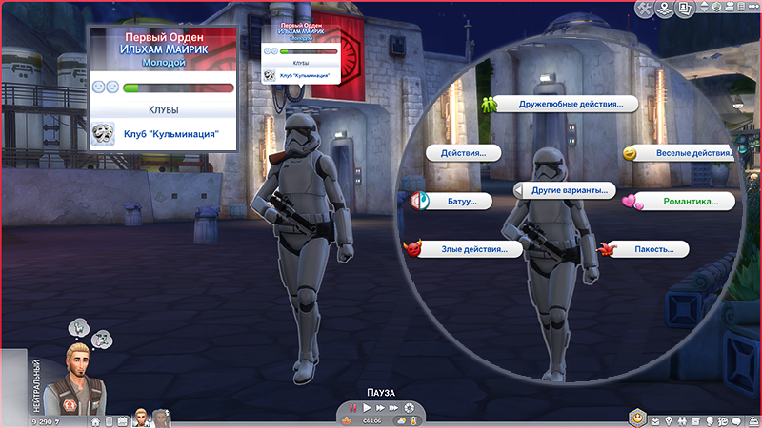Open the relationships panel icon
Viewport: 762px width, 428px height.
682,421
